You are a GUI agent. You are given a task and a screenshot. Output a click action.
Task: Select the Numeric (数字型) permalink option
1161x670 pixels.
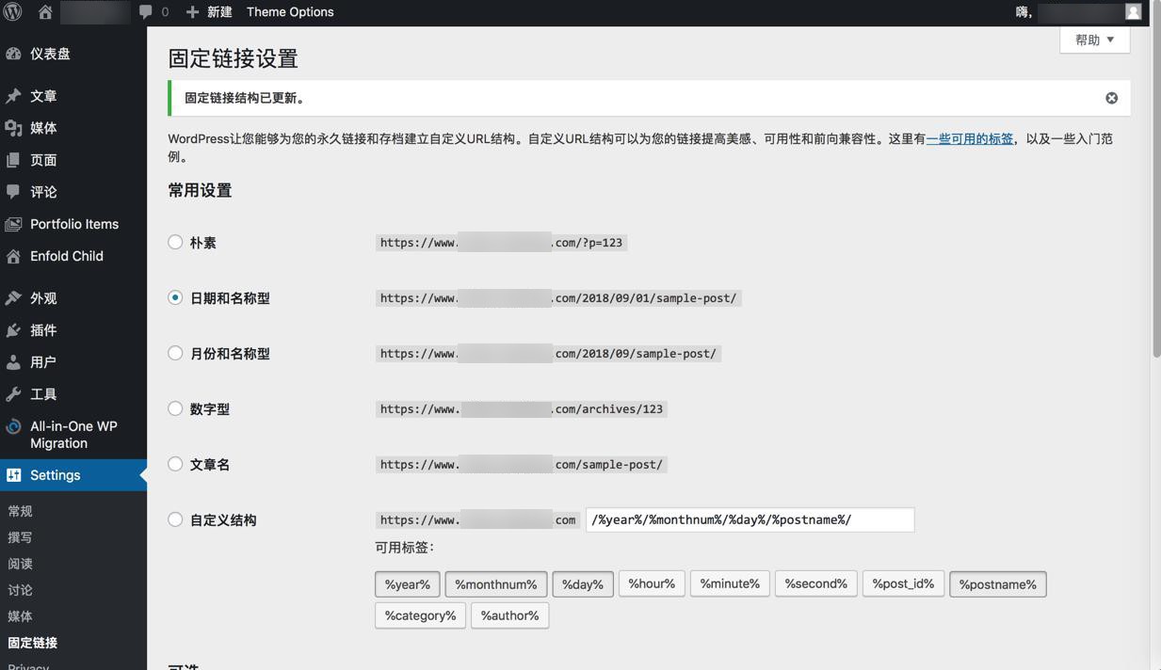tap(175, 408)
